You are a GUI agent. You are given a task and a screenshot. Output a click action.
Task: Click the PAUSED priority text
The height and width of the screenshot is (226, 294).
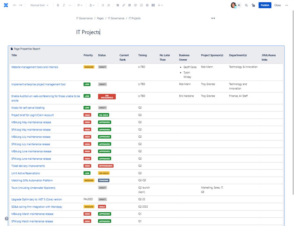point(88,199)
